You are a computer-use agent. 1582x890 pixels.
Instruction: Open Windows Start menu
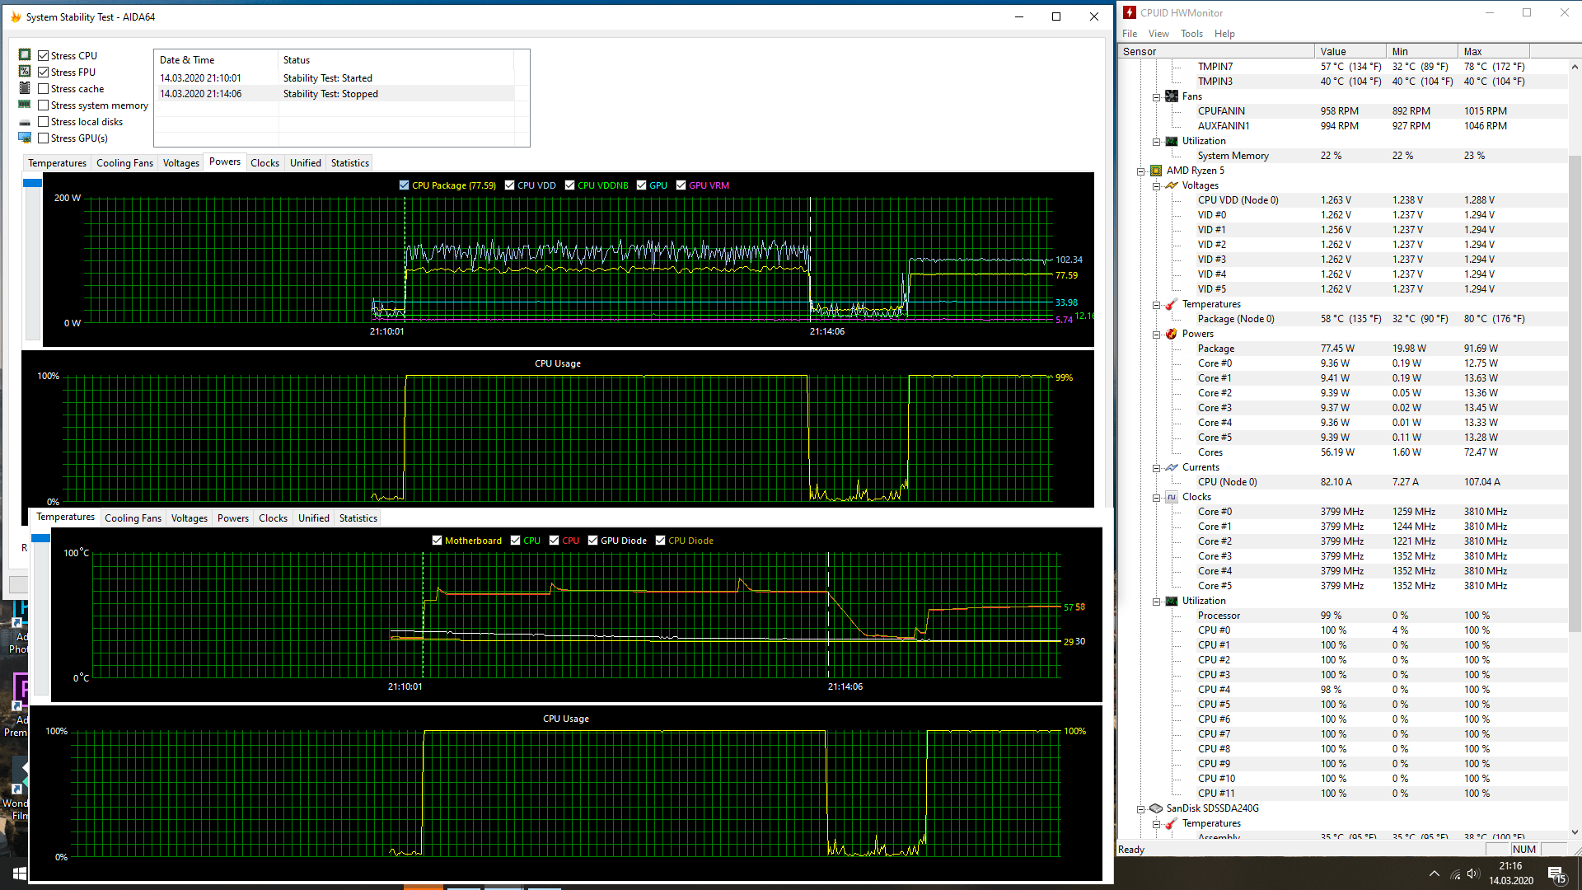(18, 874)
